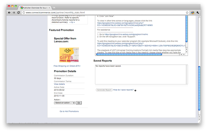Screen dimensions: 207x132
Task: Click the Saved Reports list box
Action: (141, 74)
